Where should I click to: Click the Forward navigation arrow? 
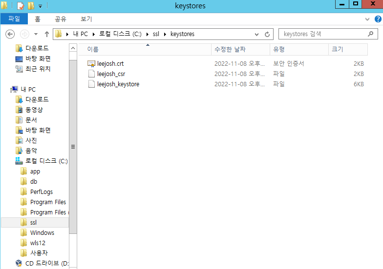tap(24, 34)
